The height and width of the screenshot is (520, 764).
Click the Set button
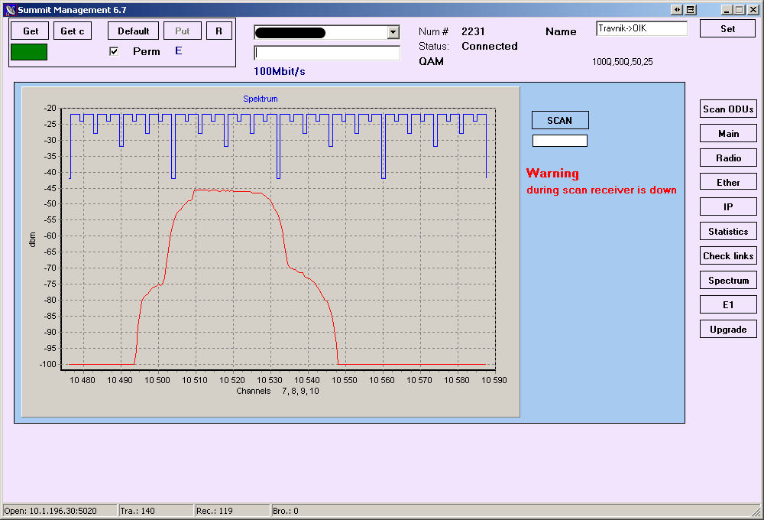[x=727, y=29]
